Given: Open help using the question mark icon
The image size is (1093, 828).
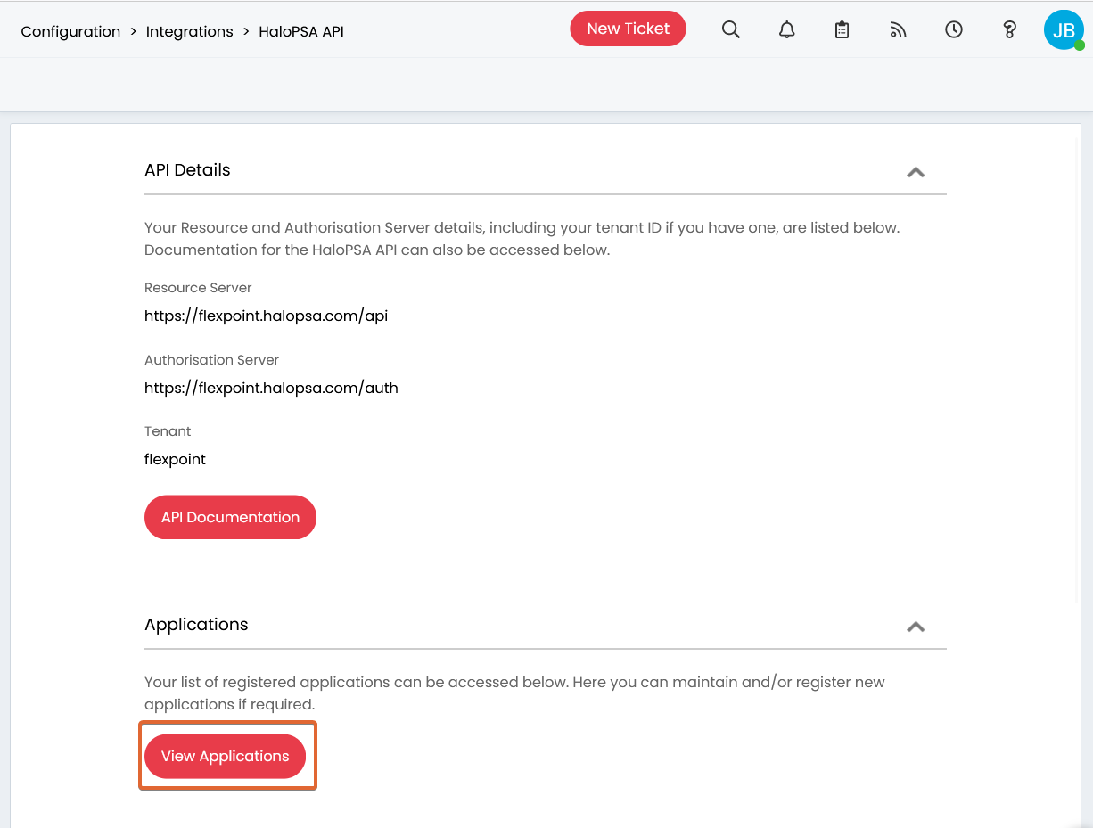Looking at the screenshot, I should coord(1009,29).
